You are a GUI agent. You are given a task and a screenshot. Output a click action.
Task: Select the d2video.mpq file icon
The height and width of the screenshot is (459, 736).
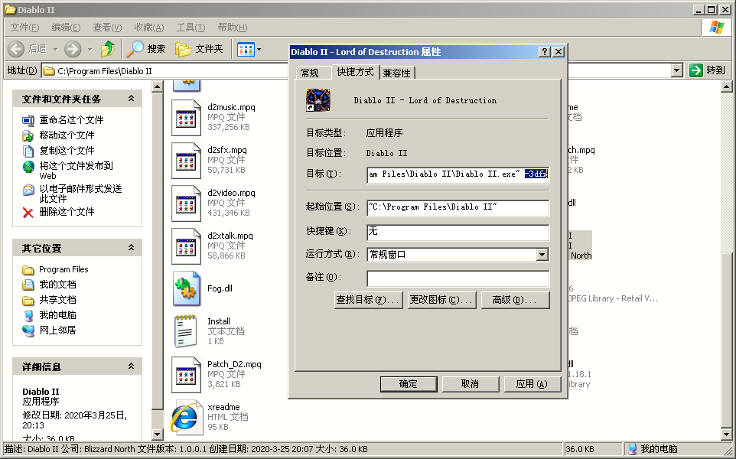tap(186, 203)
